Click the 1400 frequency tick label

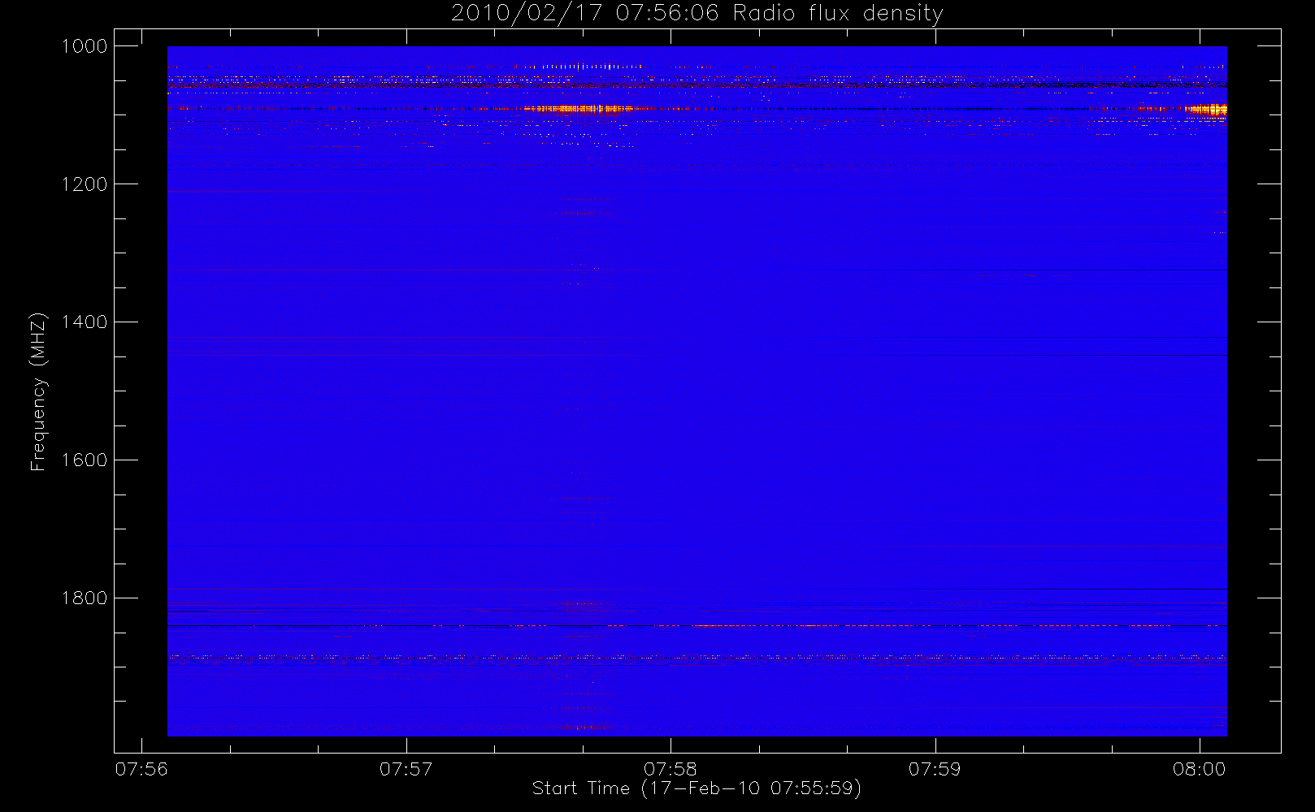pos(85,322)
